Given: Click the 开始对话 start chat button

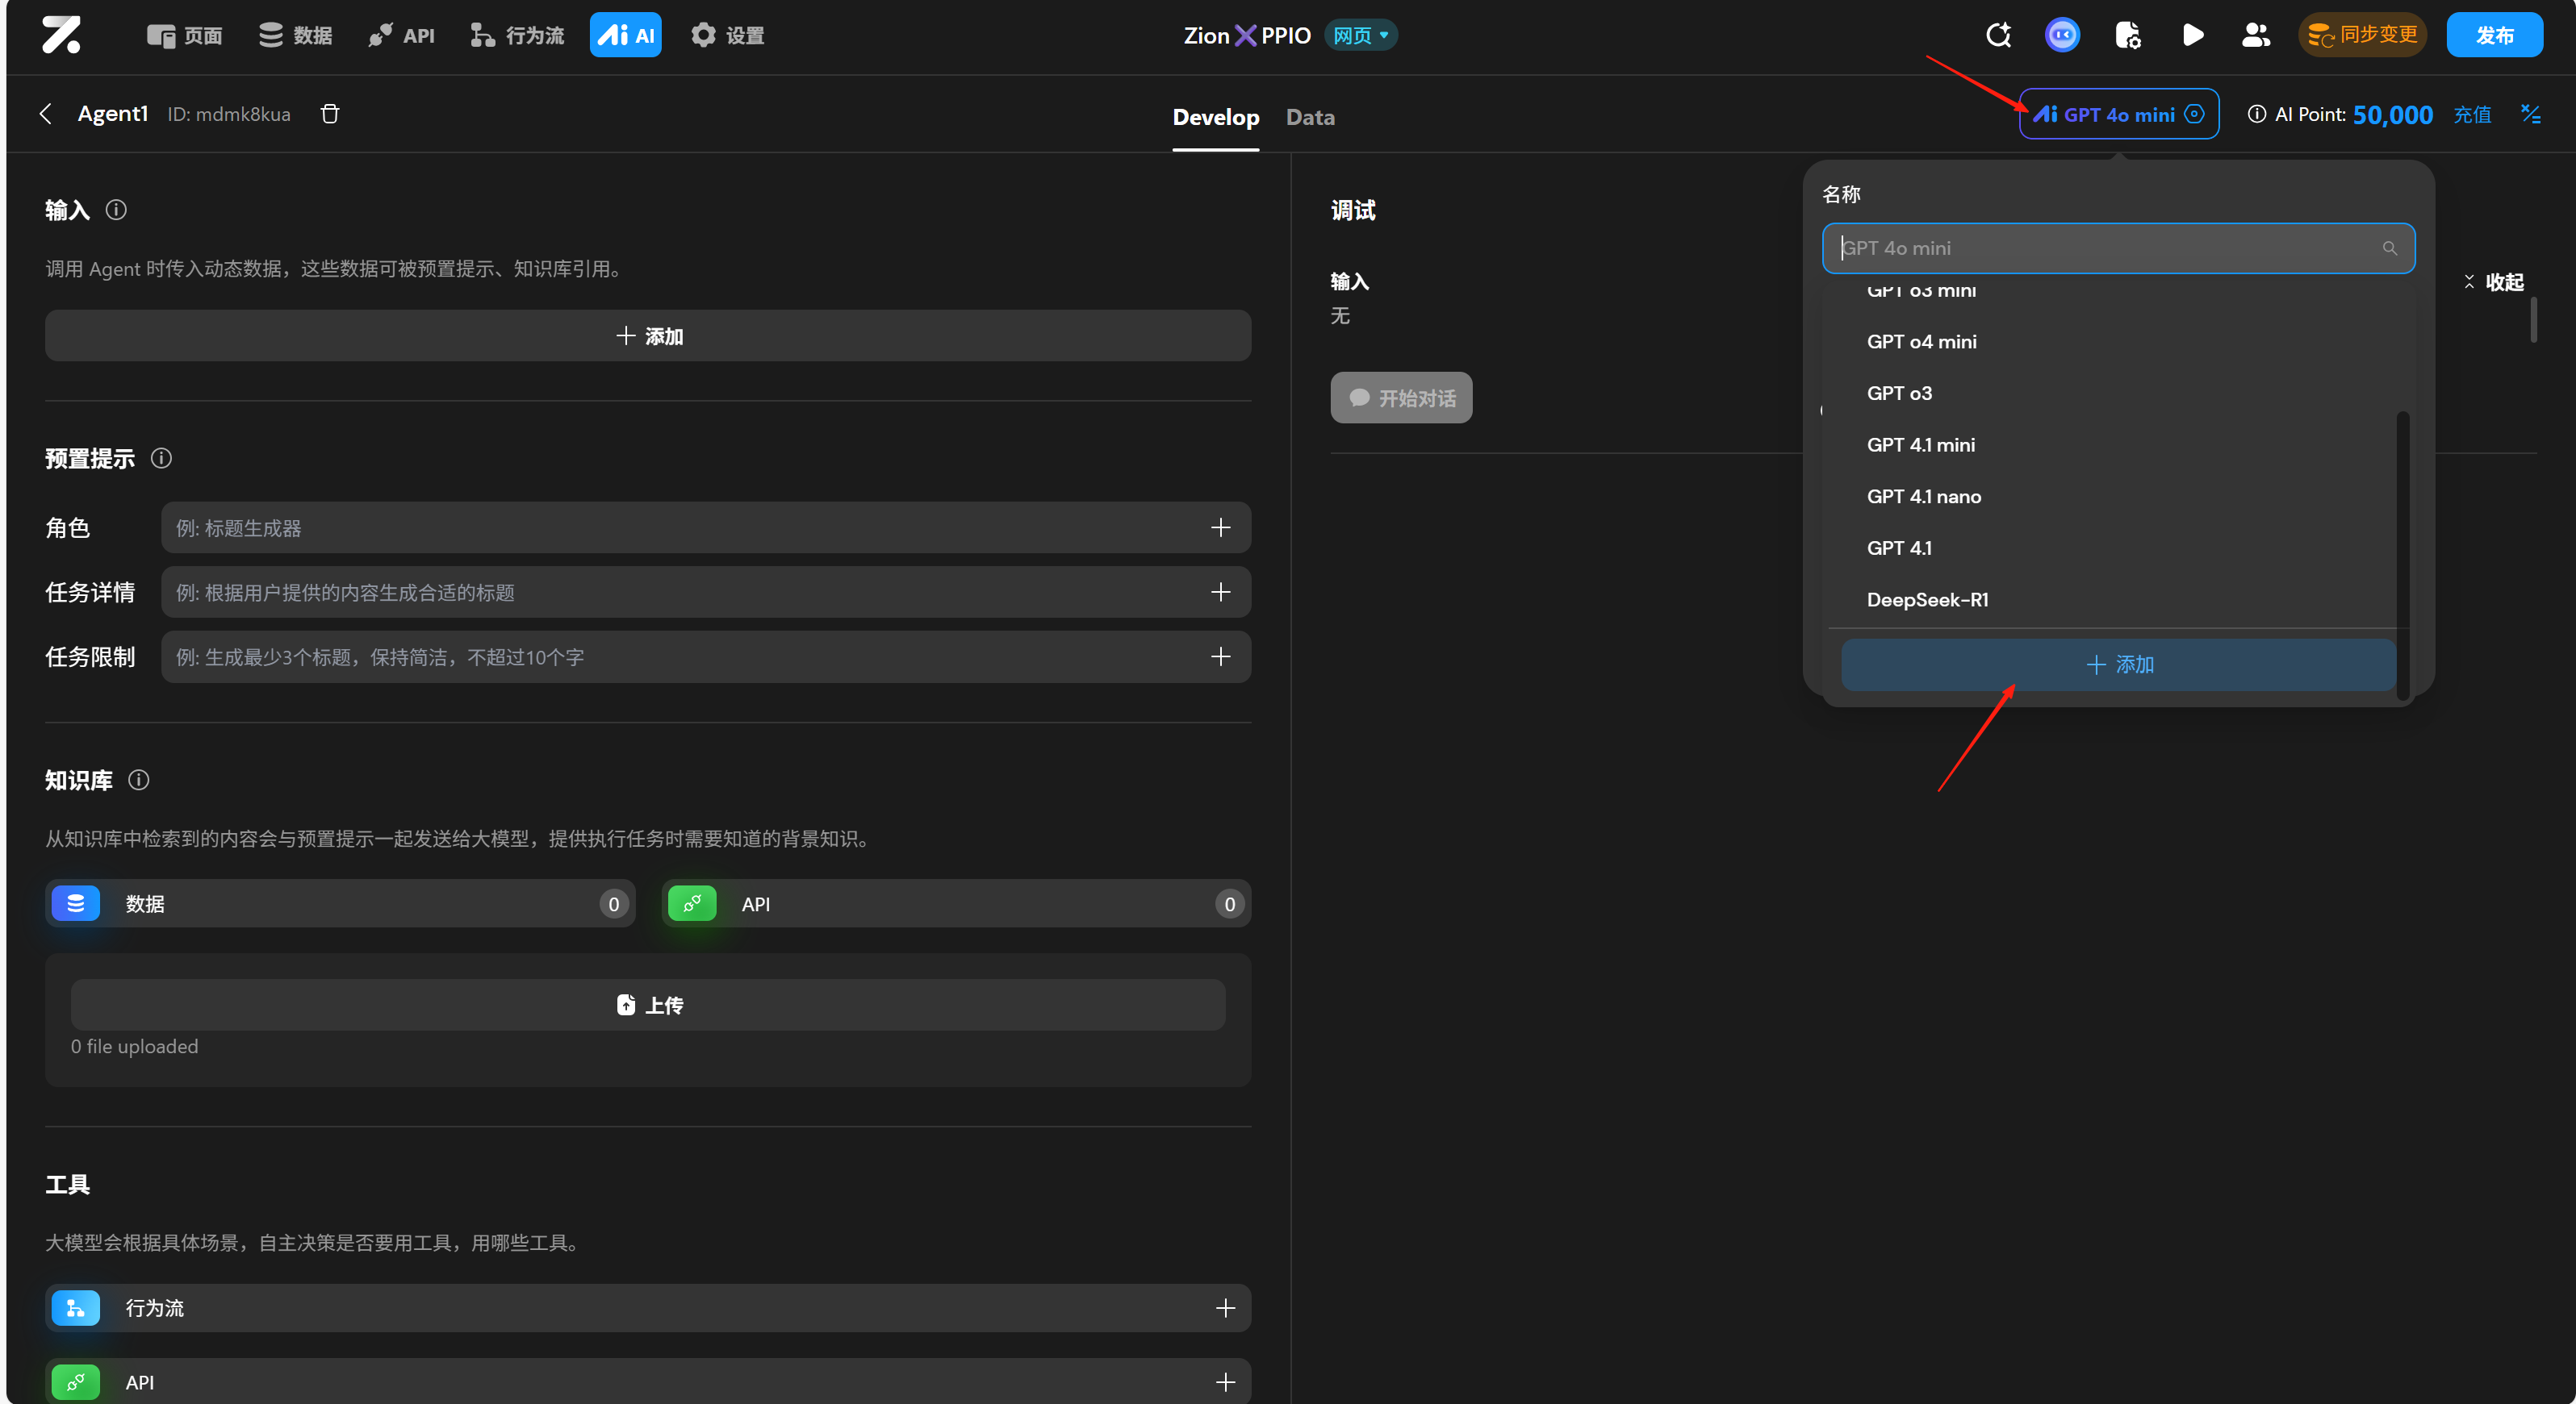Looking at the screenshot, I should click(x=1401, y=398).
